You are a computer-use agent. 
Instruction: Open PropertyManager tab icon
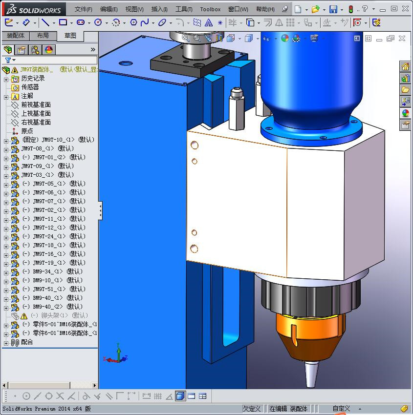pos(22,49)
